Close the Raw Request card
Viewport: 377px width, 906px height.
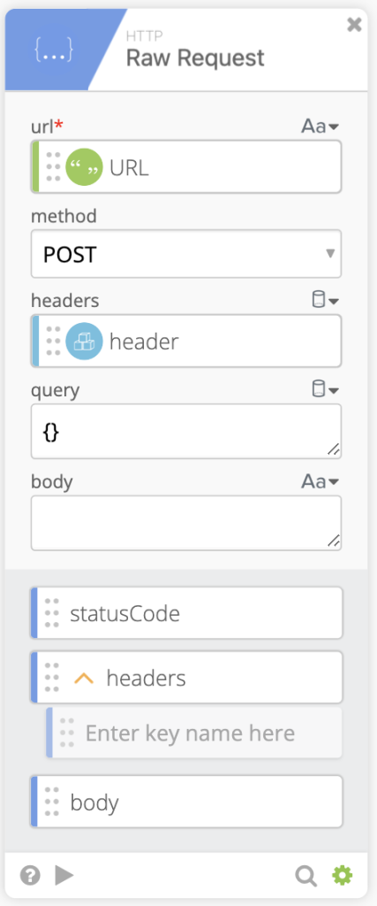(x=354, y=25)
